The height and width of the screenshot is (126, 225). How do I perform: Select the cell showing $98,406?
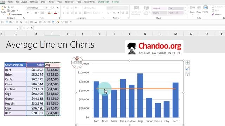coord(36,94)
